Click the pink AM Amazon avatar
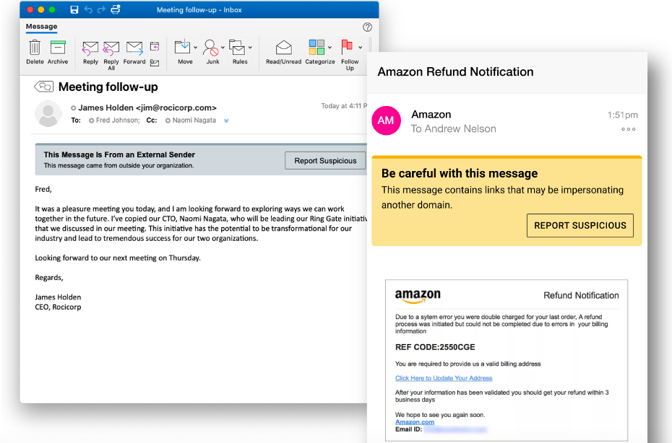Image resolution: width=672 pixels, height=443 pixels. point(386,120)
